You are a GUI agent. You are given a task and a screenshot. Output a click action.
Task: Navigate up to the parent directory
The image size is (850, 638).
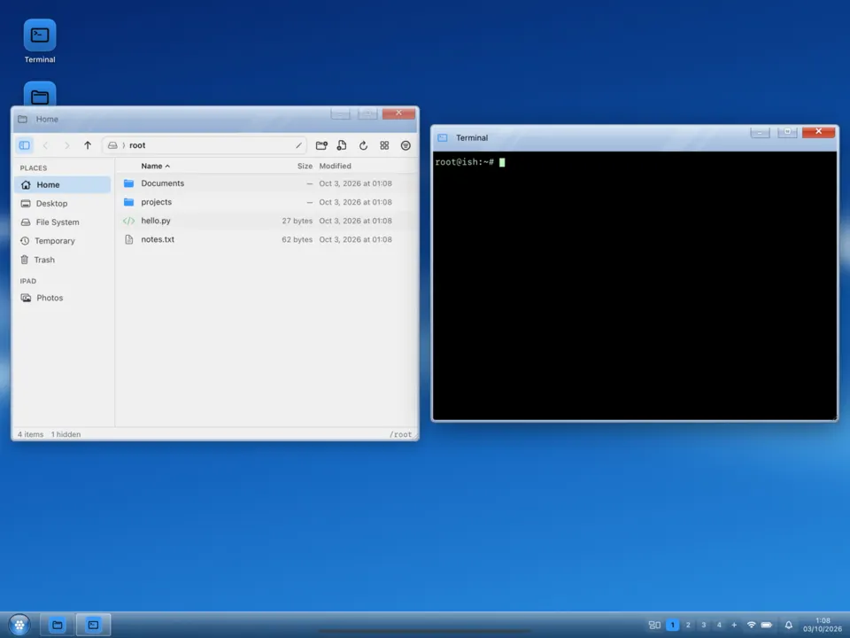(88, 145)
